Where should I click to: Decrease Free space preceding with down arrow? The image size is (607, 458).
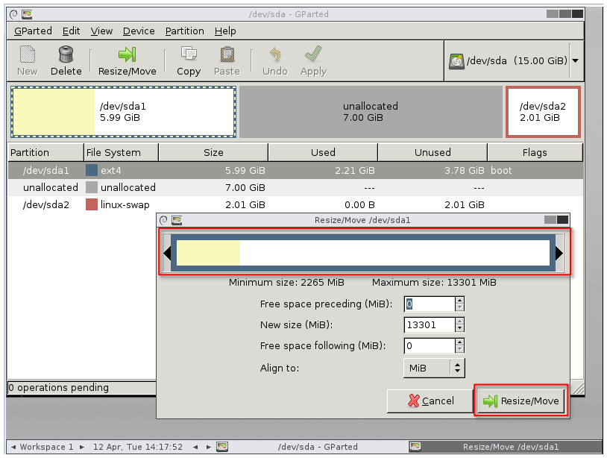click(459, 307)
